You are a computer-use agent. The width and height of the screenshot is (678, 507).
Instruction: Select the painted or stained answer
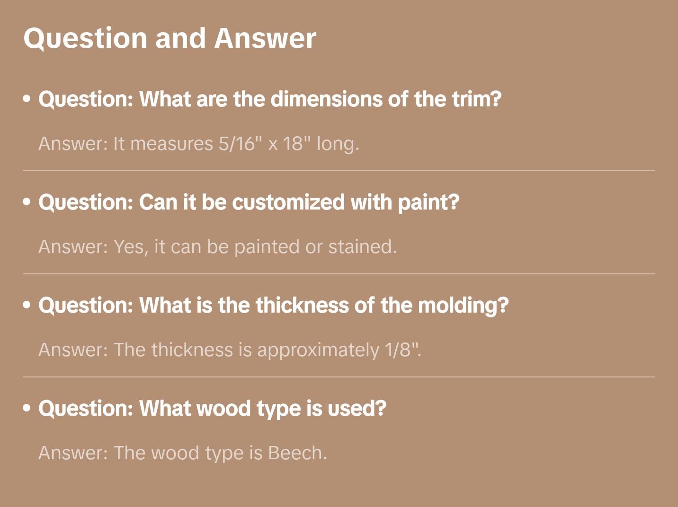(217, 247)
